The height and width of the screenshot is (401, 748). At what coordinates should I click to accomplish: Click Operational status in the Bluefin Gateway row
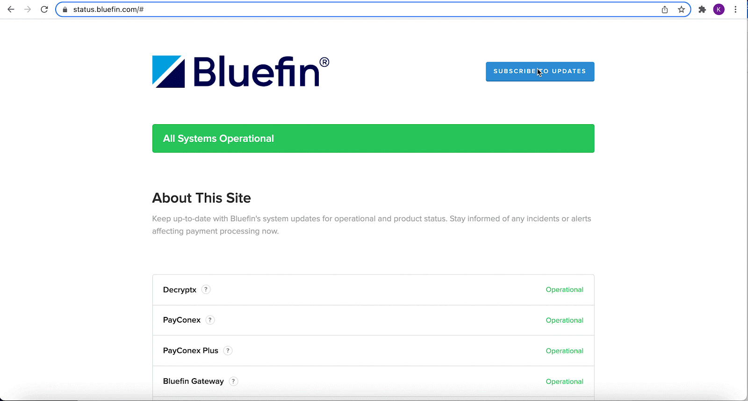pyautogui.click(x=564, y=381)
